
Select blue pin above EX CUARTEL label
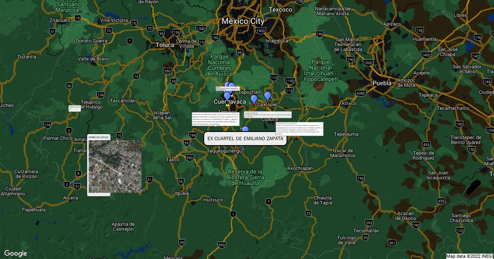click(x=245, y=130)
